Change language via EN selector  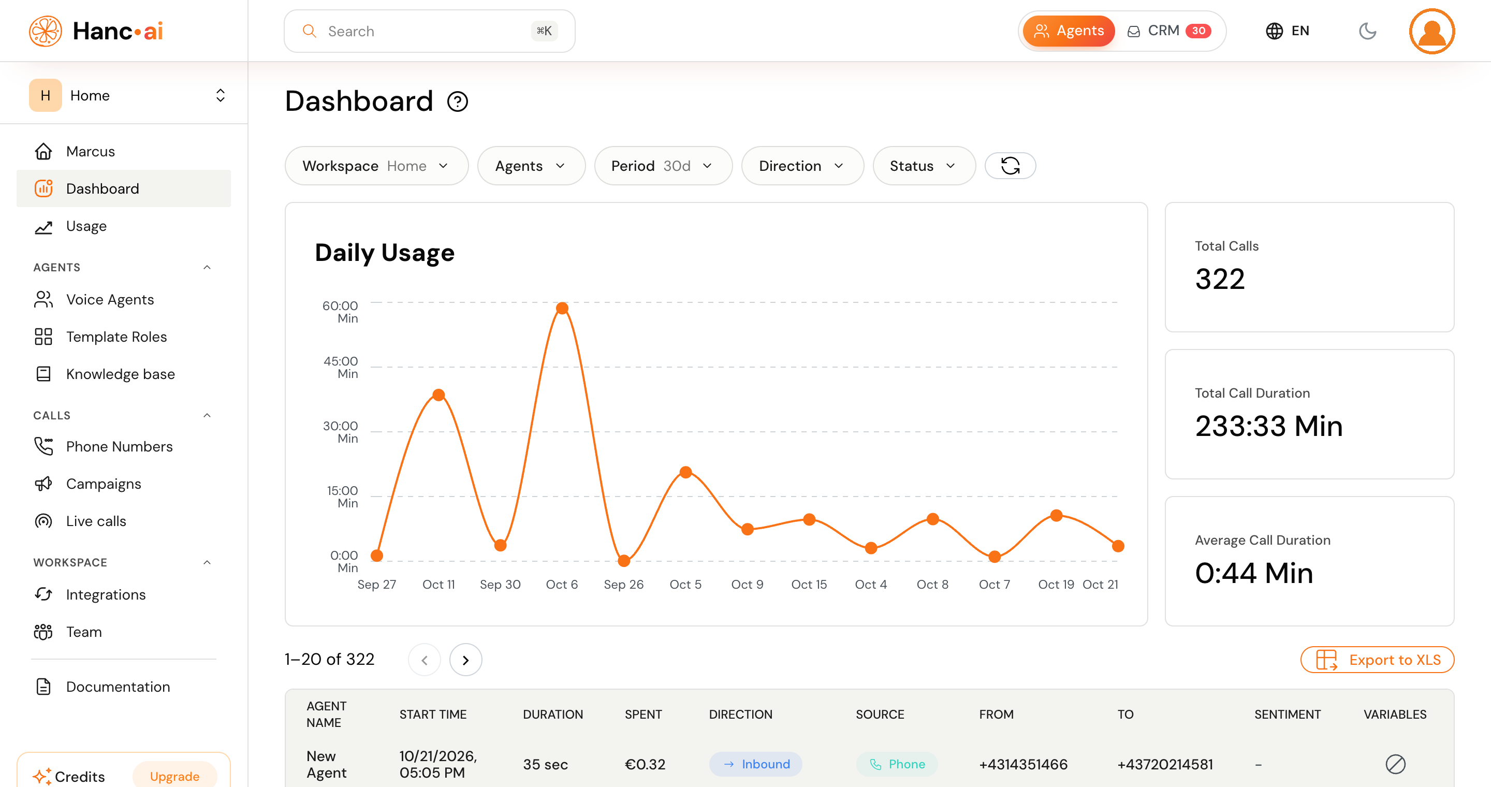click(1287, 31)
